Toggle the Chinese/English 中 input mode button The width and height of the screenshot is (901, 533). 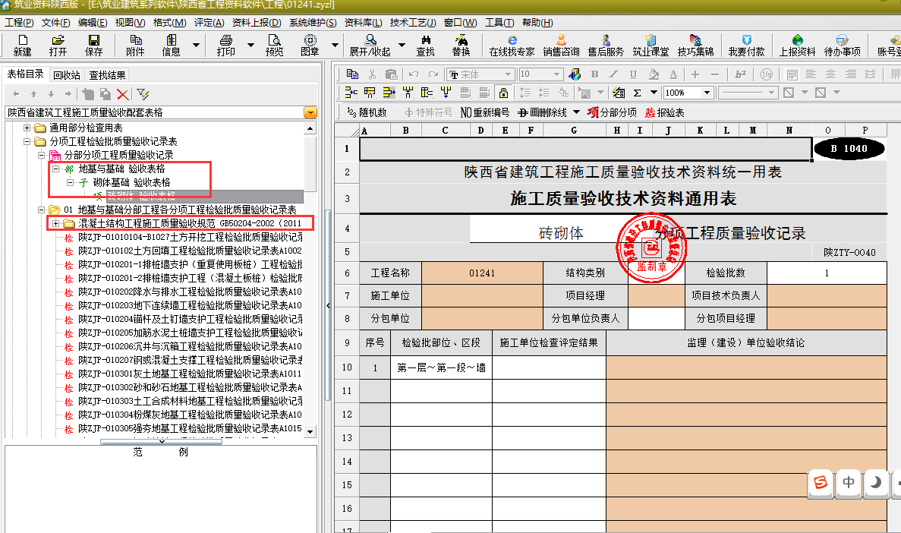tap(849, 482)
